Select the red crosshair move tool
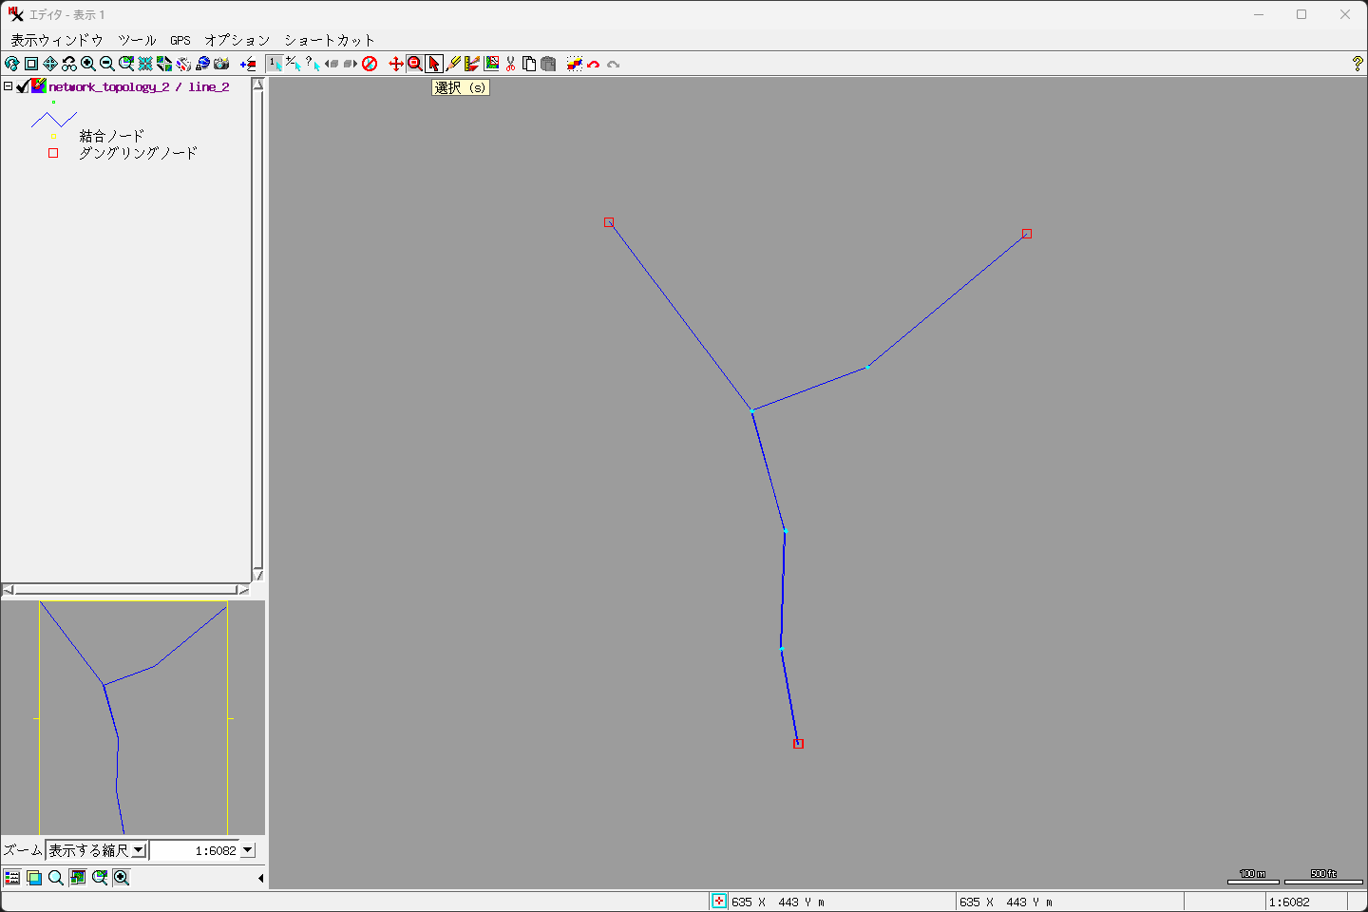Image resolution: width=1368 pixels, height=912 pixels. coord(396,64)
